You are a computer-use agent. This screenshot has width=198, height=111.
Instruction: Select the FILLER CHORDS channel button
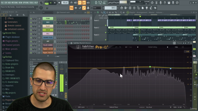point(48,45)
